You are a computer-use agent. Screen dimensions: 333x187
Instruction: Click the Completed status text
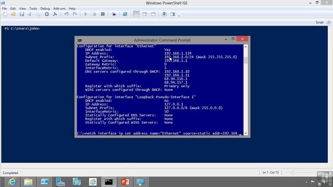coord(10,173)
